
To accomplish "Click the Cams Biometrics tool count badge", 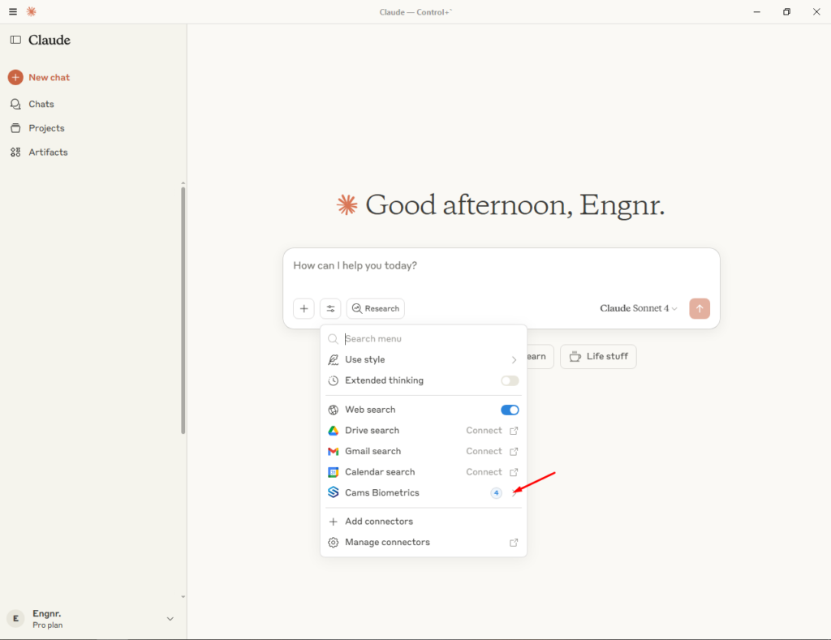I will [496, 492].
